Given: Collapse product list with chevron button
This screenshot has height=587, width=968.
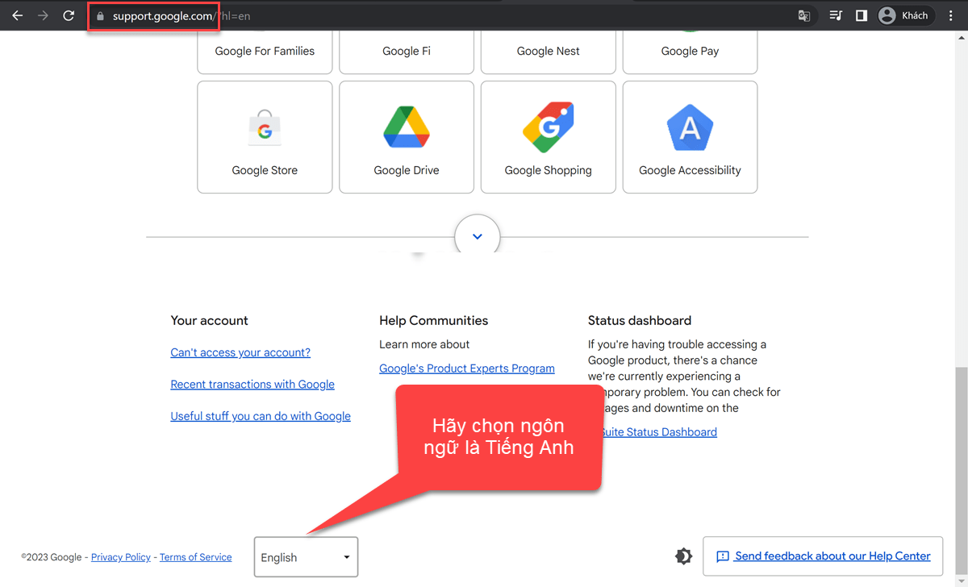Looking at the screenshot, I should click(477, 237).
